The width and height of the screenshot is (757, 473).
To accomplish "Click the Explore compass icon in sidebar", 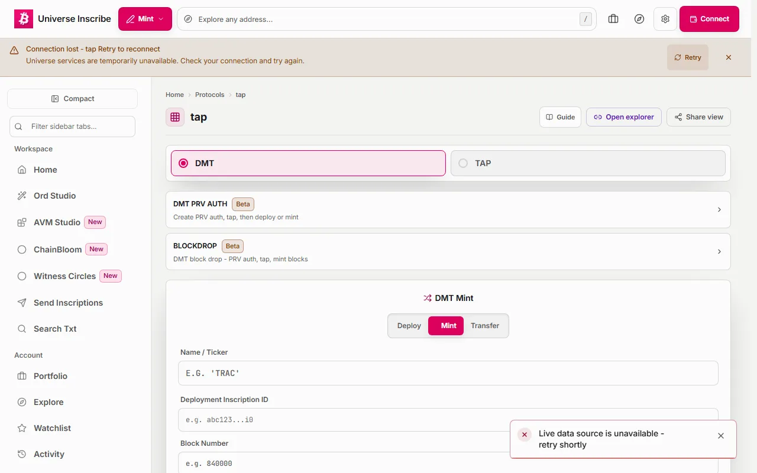I will point(22,402).
